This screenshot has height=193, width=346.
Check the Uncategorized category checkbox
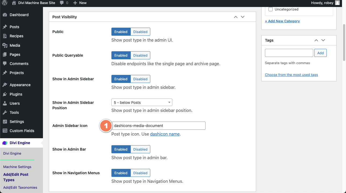[271, 9]
